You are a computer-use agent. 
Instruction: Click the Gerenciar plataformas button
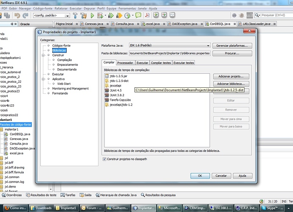(232, 45)
